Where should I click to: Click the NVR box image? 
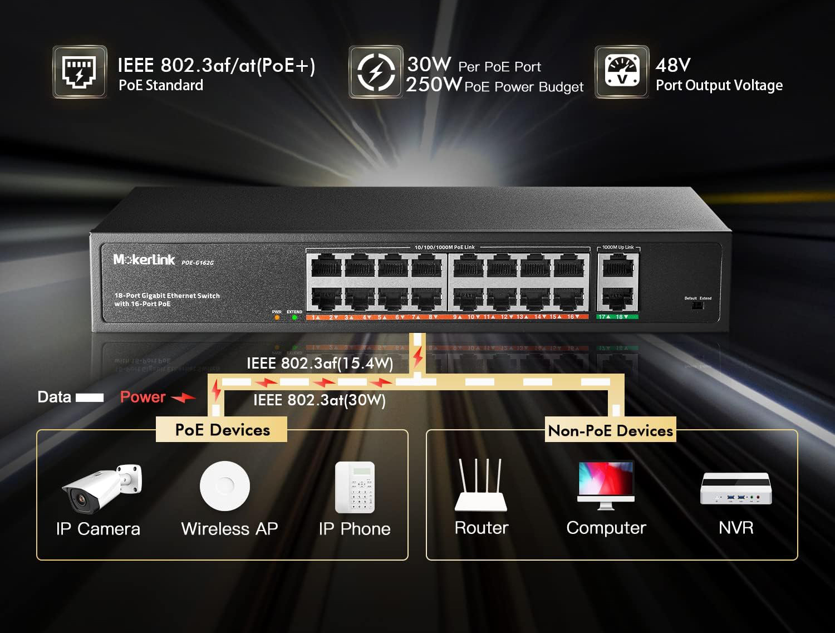coord(736,489)
